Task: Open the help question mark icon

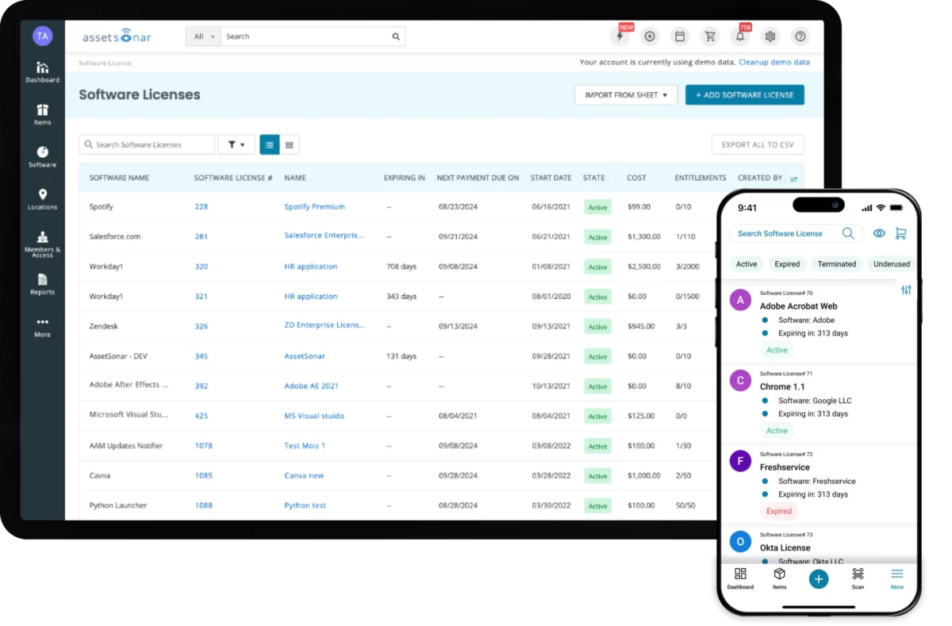Action: click(x=800, y=36)
